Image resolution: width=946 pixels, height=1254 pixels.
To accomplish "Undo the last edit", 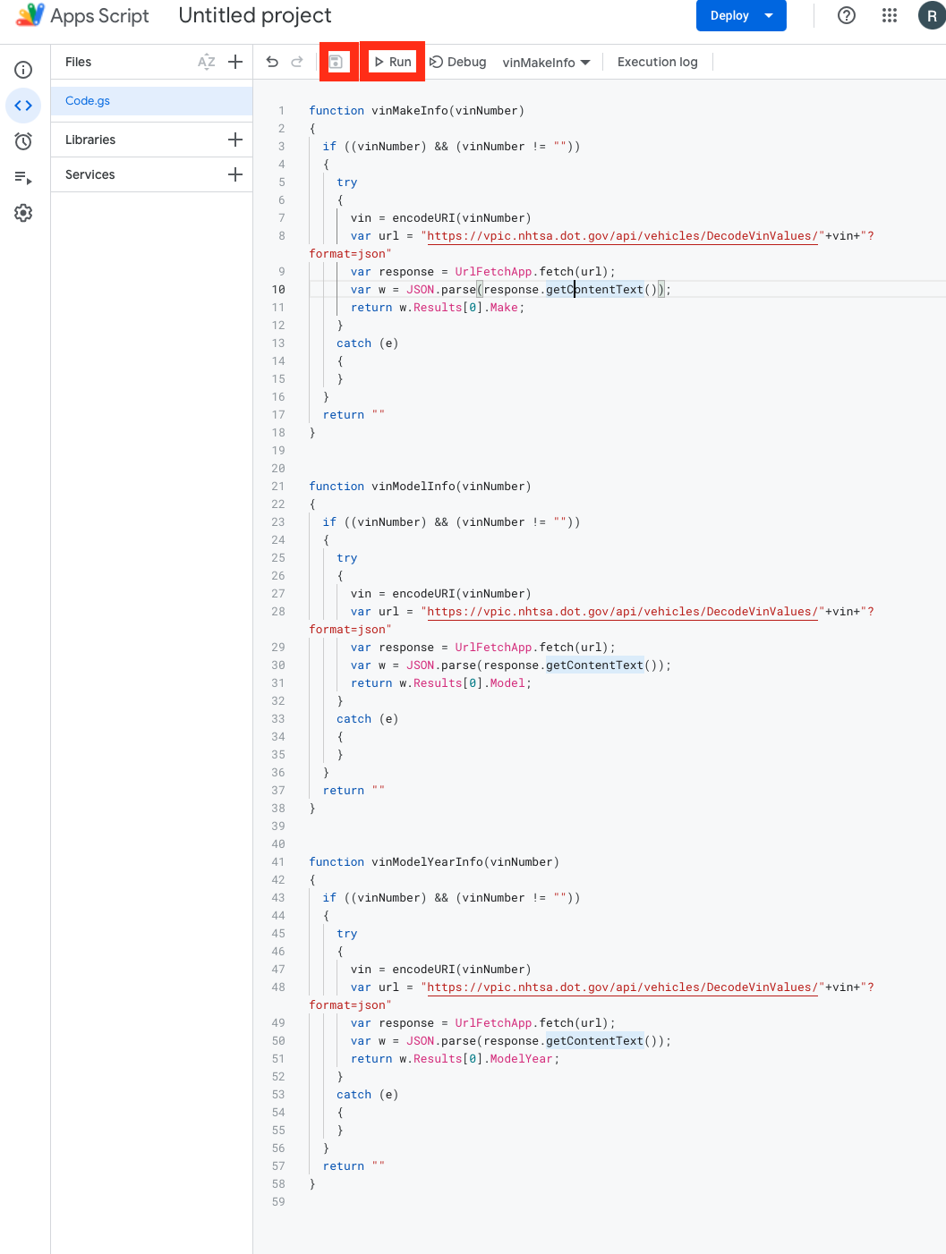I will coord(273,62).
